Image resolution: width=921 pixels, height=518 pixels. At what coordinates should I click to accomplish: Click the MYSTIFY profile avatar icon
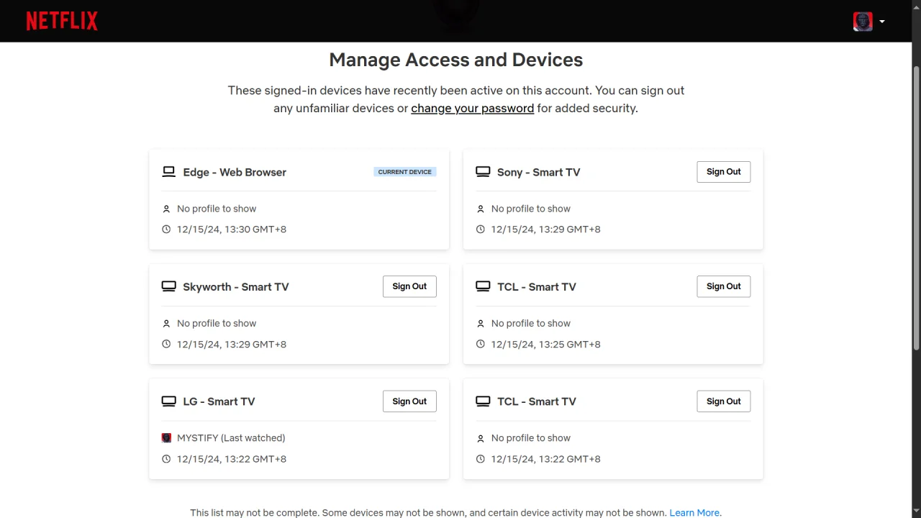166,437
